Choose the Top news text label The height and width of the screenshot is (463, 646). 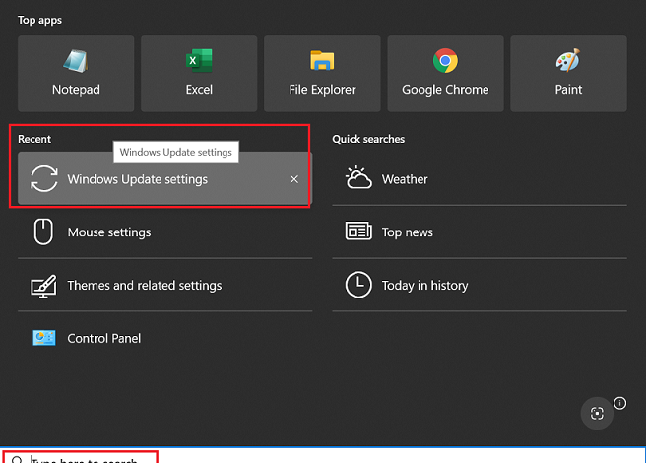(408, 232)
